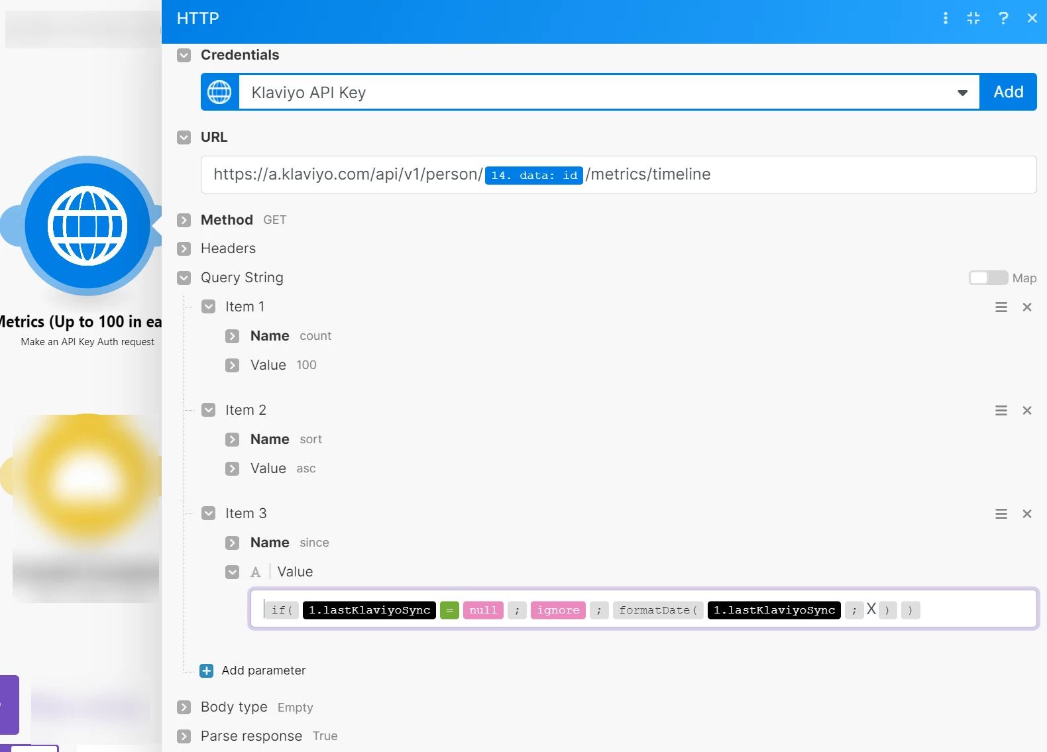
Task: Remove Item 2 with its X icon
Action: coord(1027,411)
